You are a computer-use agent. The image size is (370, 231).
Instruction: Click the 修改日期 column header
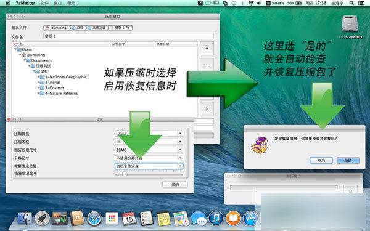click(x=163, y=44)
